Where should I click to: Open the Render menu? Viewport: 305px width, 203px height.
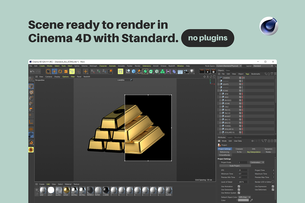pyautogui.click(x=138, y=66)
